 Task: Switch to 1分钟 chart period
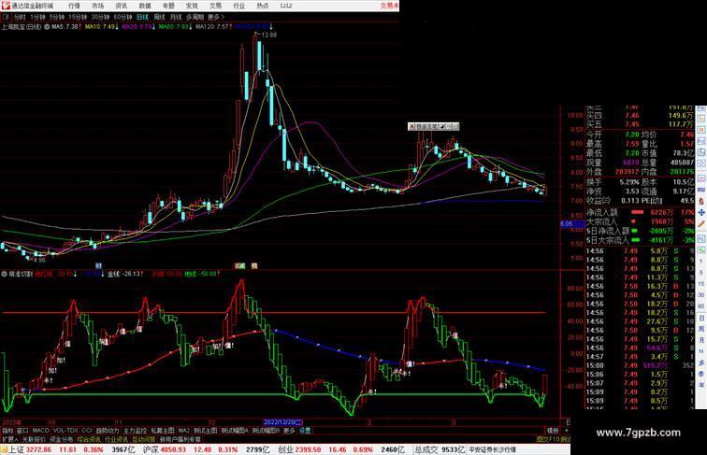pos(37,17)
